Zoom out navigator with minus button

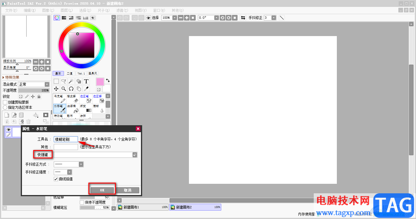pyautogui.click(x=36, y=62)
